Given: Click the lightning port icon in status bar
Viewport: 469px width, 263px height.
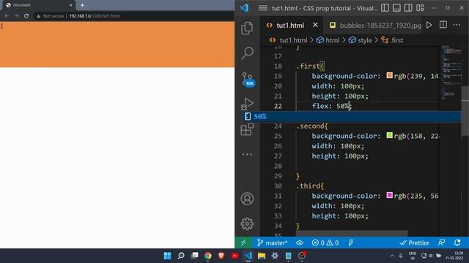Looking at the screenshot, I should [350, 243].
